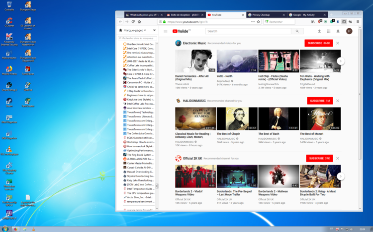Click the bookmarks sidebar scrollbar thumb
This screenshot has width=373, height=232.
click(x=157, y=186)
